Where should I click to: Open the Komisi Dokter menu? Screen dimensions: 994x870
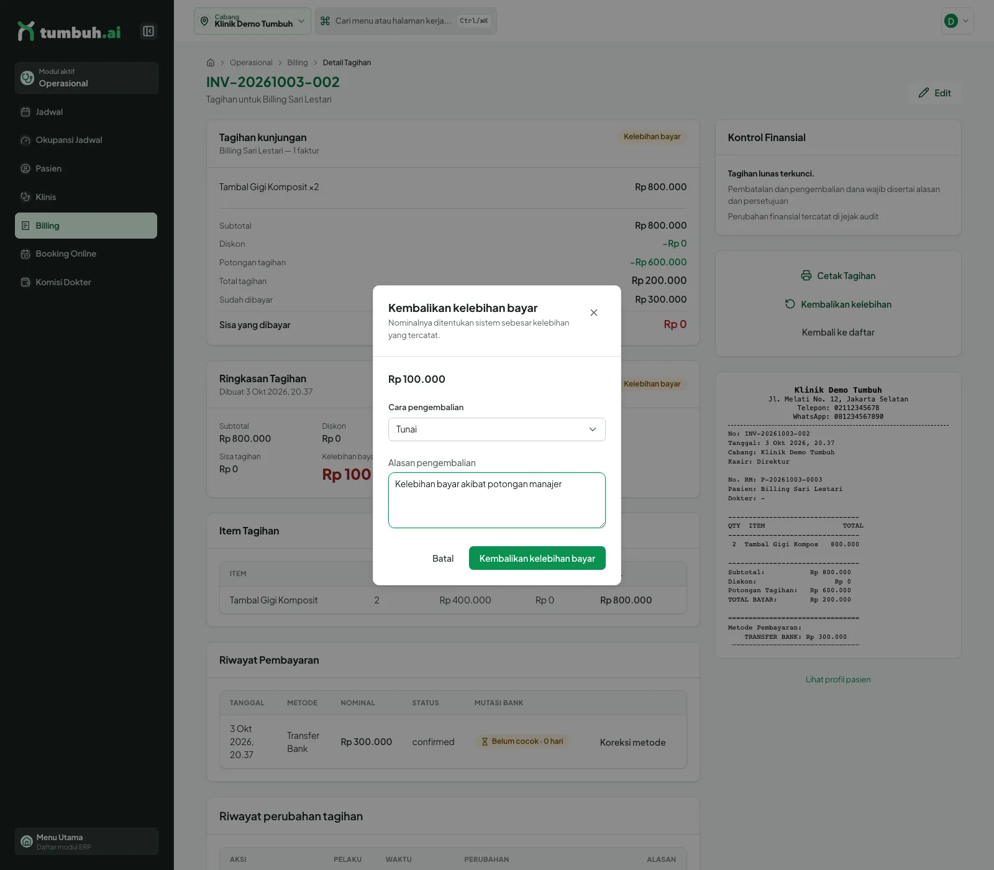point(86,282)
